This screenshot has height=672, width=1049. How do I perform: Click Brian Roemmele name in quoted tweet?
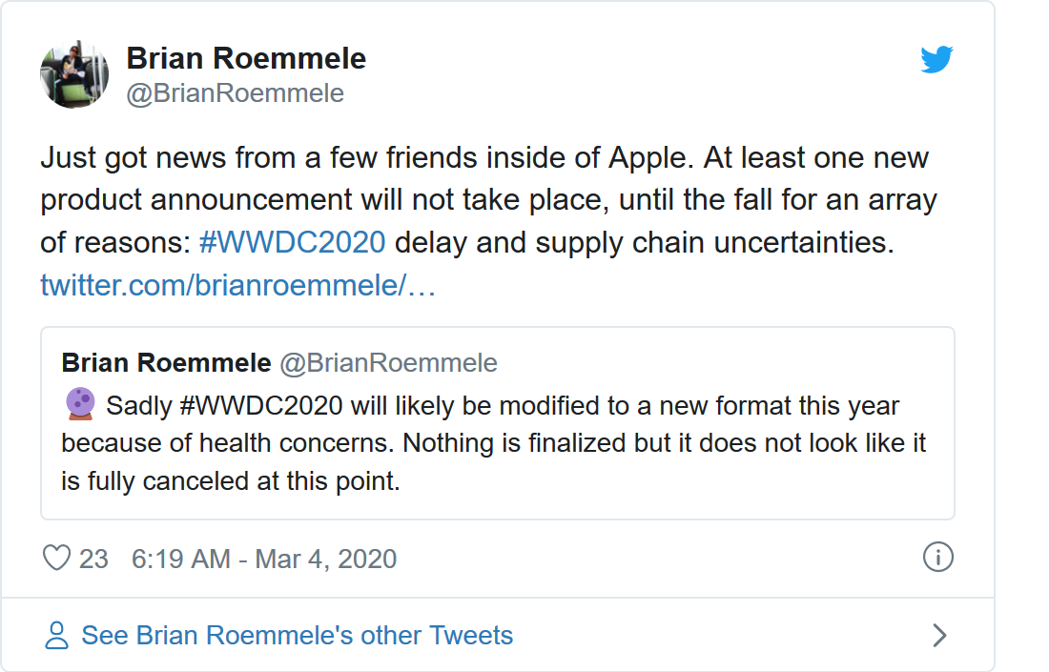(166, 362)
